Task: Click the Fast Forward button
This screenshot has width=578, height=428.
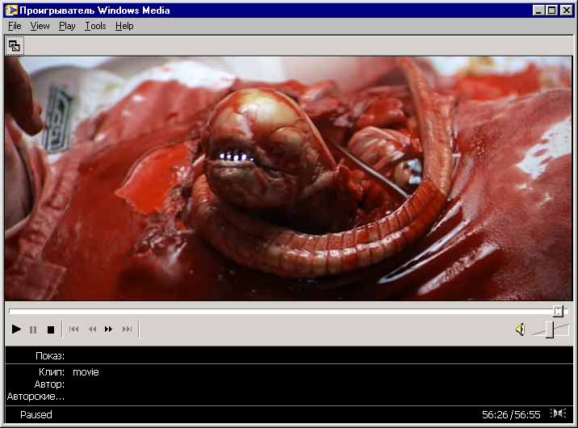Action: pyautogui.click(x=109, y=329)
